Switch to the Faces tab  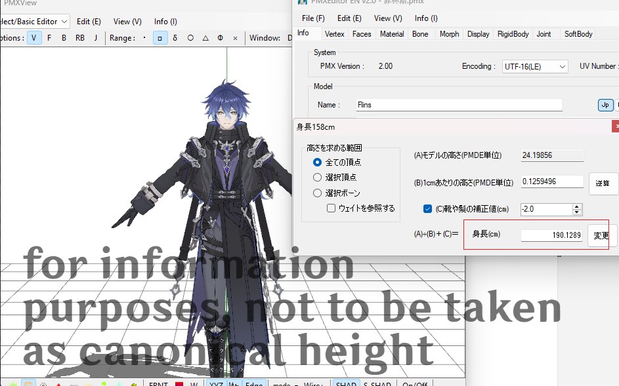[362, 34]
